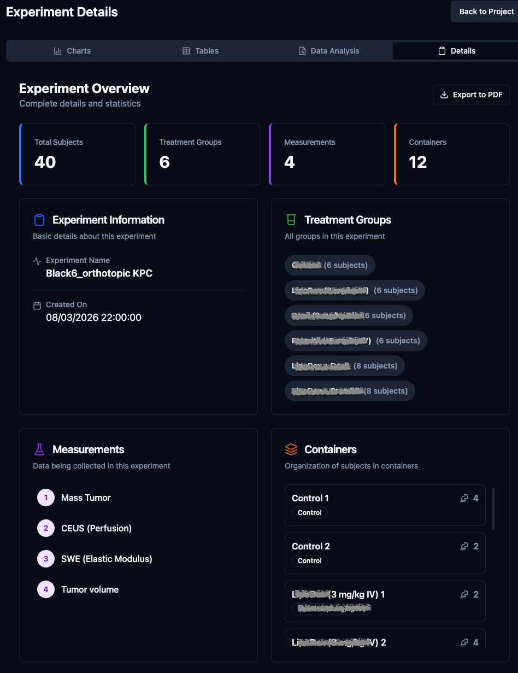The image size is (518, 673).
Task: Click subject icon on the (3 mg/kg IV) 1 container
Action: (x=465, y=594)
